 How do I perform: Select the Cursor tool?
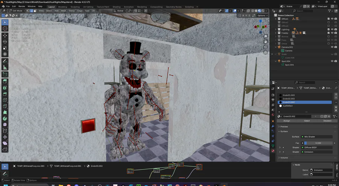5,29
